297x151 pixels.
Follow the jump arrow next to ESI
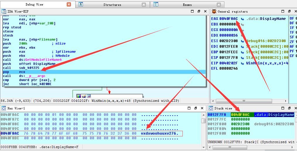243,41
